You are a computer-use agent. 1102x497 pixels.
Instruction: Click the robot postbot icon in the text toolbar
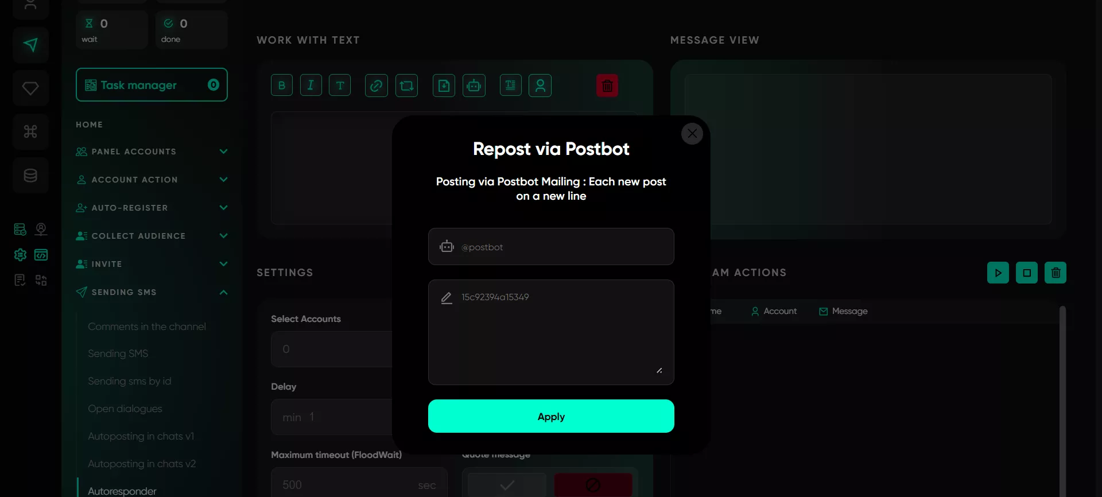click(x=474, y=86)
